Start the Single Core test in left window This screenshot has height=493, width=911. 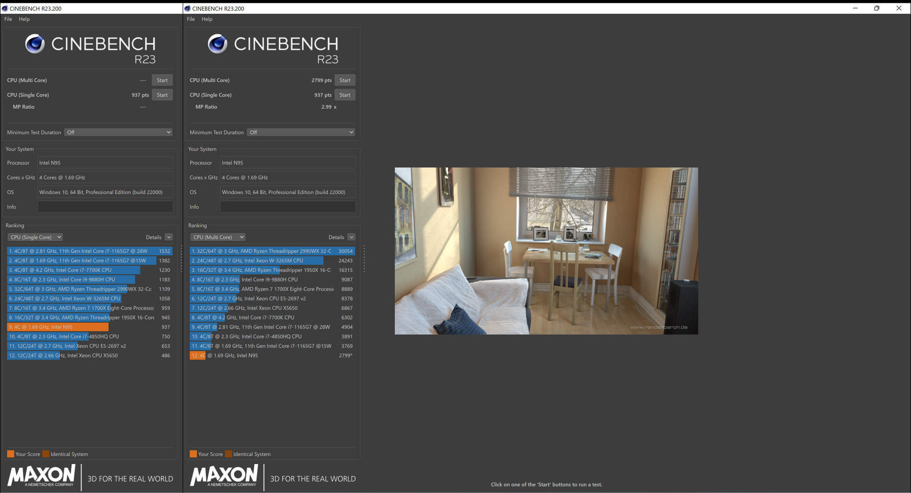(162, 95)
